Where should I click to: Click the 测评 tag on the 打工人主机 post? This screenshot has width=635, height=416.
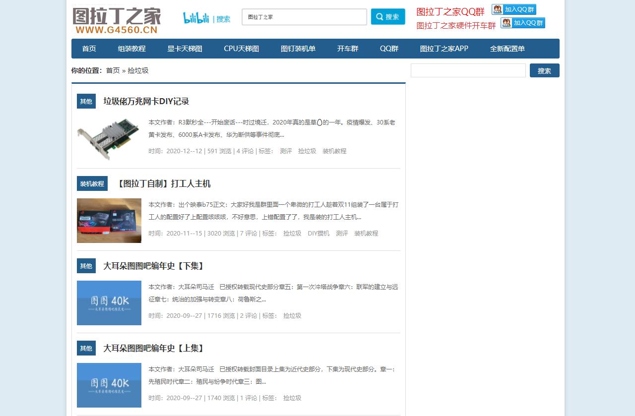click(x=342, y=233)
